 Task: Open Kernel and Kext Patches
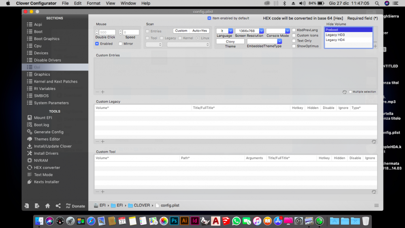coord(55,81)
